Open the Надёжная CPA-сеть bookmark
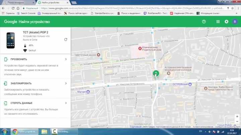This screenshot has height=135, width=241. tap(182, 13)
